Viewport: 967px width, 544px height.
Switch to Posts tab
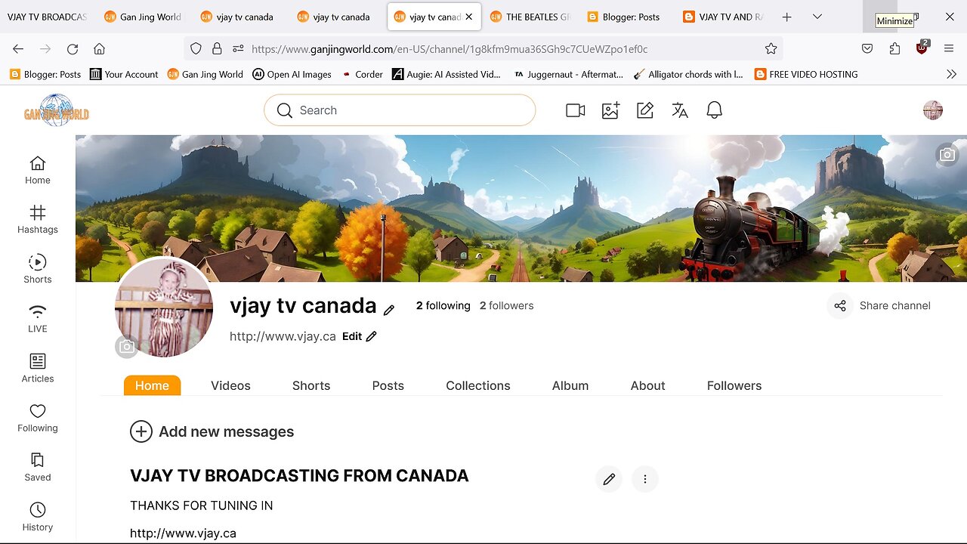click(388, 385)
